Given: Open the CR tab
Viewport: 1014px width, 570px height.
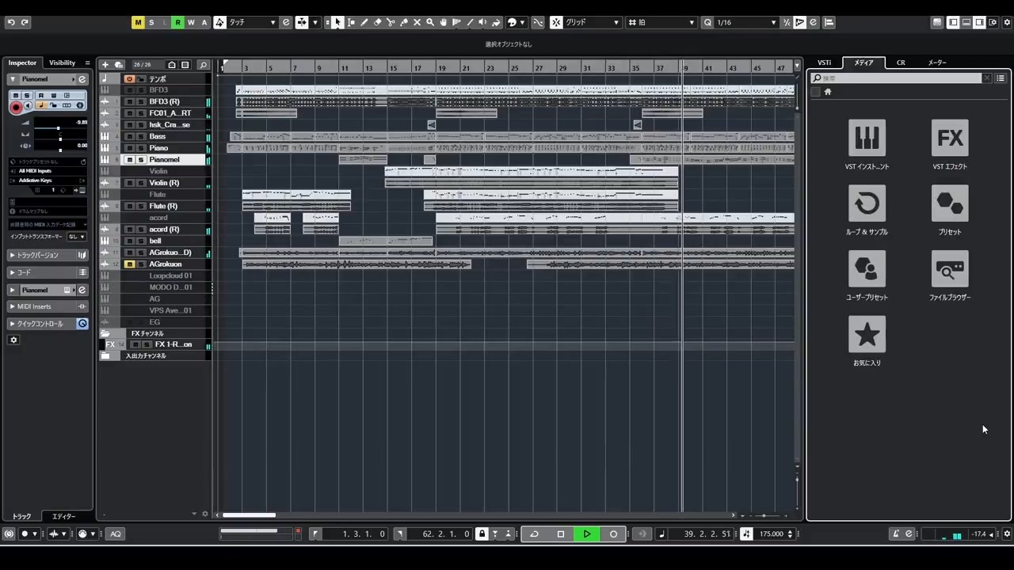Looking at the screenshot, I should click(901, 63).
